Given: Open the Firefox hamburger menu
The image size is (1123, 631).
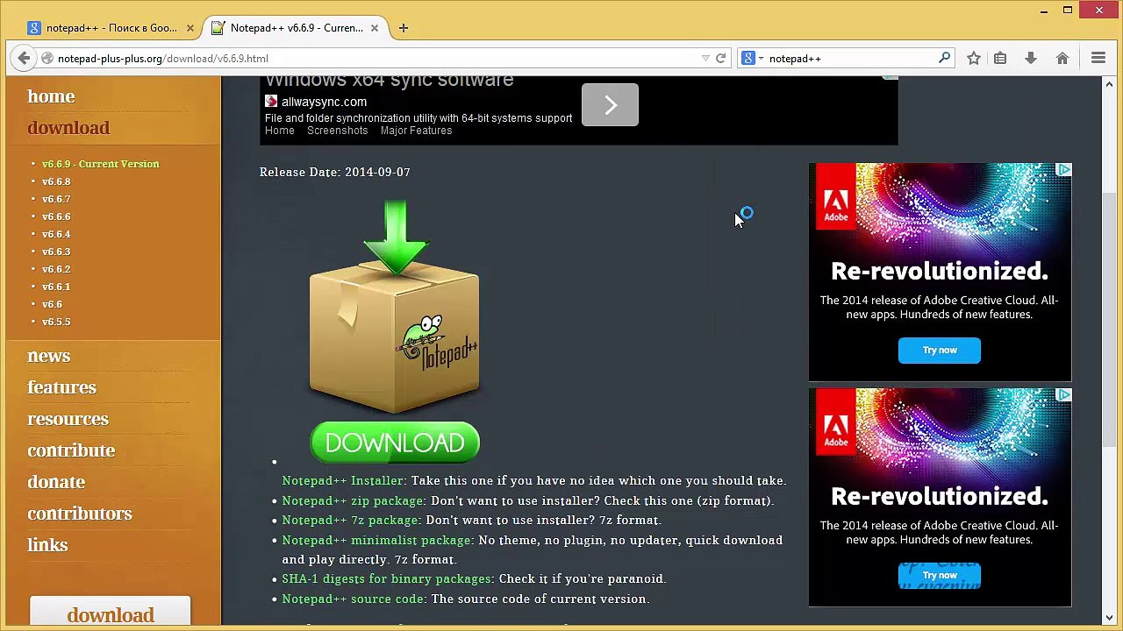Looking at the screenshot, I should coord(1098,58).
